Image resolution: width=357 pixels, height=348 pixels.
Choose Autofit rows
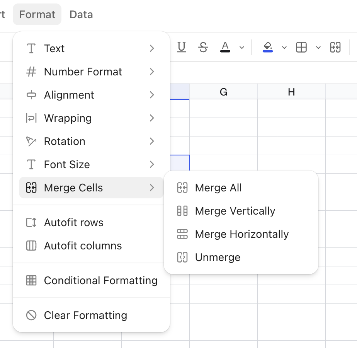tap(91, 222)
